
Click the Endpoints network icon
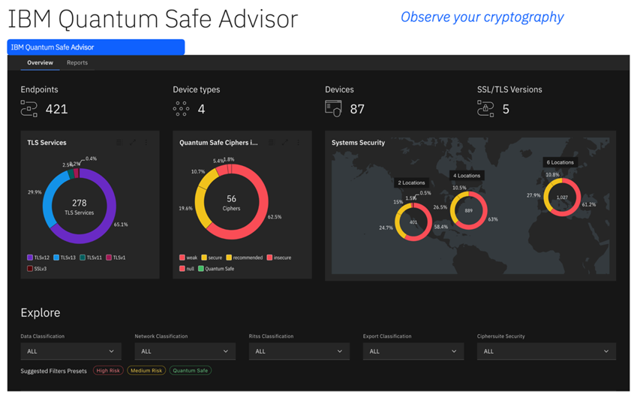(x=29, y=109)
